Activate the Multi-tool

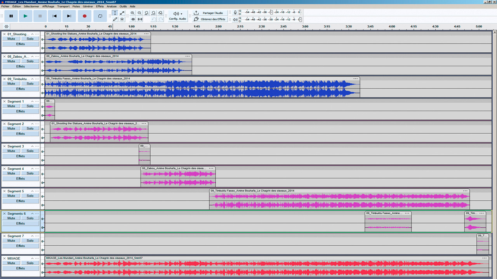click(122, 19)
